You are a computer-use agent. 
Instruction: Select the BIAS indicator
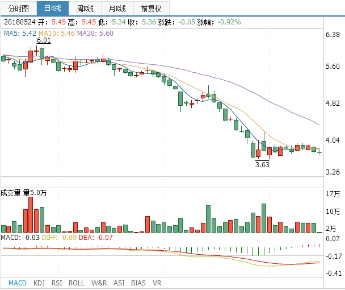click(138, 283)
